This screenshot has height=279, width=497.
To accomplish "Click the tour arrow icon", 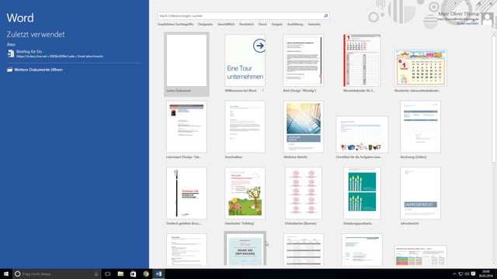I will [259, 46].
